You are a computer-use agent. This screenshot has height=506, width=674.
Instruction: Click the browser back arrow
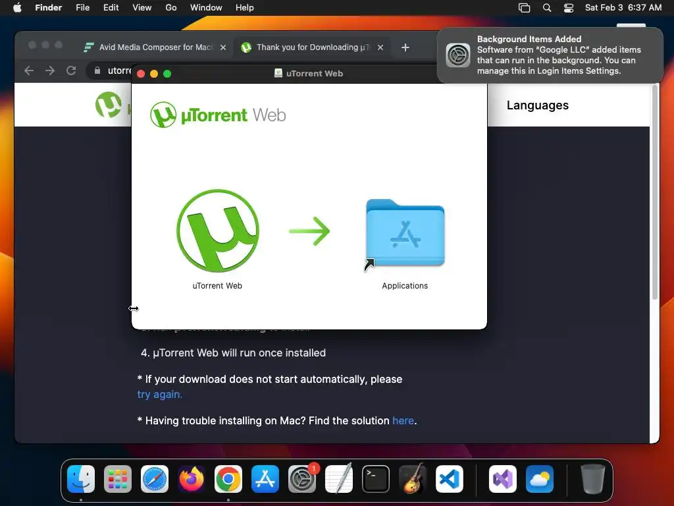tap(29, 70)
